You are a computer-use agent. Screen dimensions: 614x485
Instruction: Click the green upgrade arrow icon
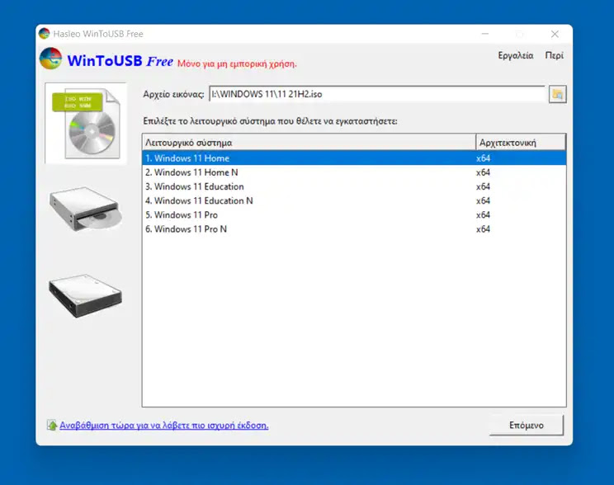pyautogui.click(x=52, y=425)
